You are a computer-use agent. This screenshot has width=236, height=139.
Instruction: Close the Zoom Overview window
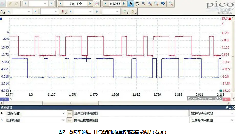point(220,98)
